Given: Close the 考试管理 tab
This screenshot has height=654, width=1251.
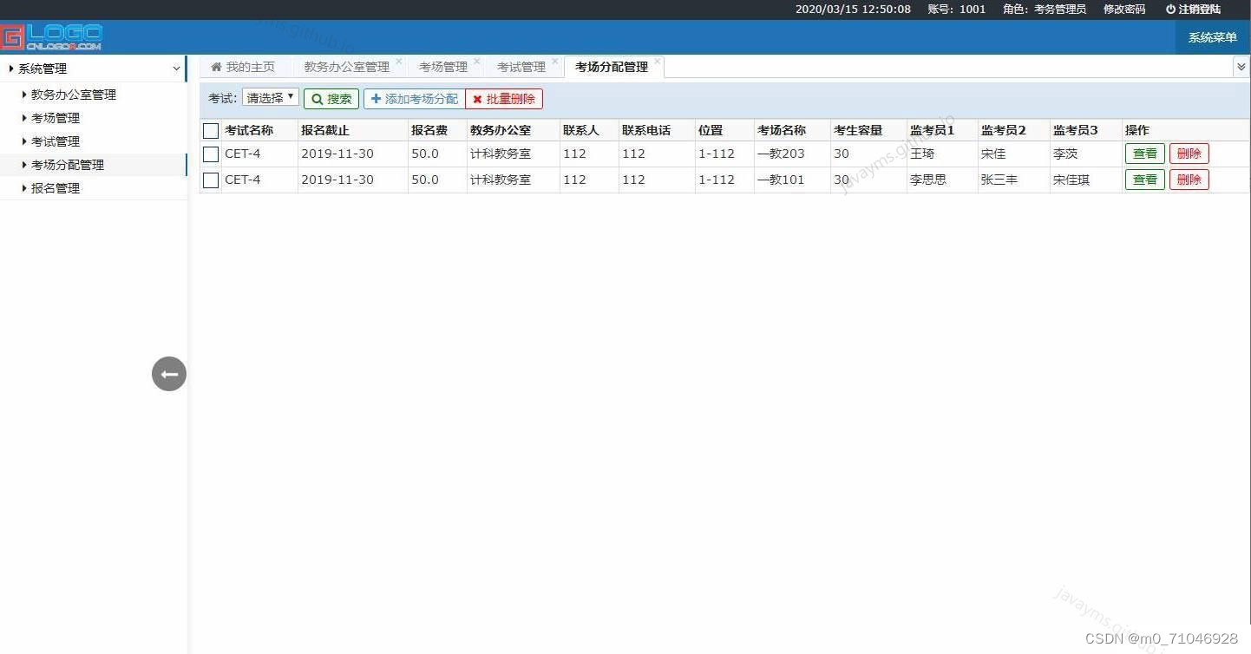Looking at the screenshot, I should tap(554, 61).
